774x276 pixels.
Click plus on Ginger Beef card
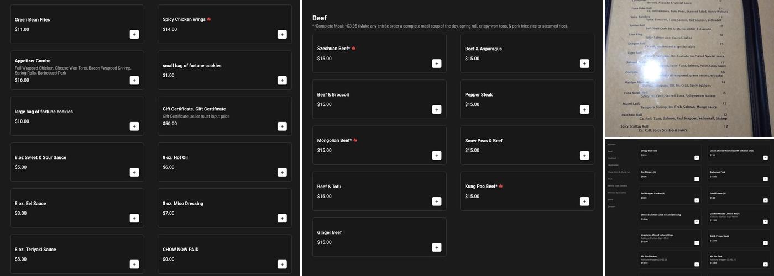point(437,247)
